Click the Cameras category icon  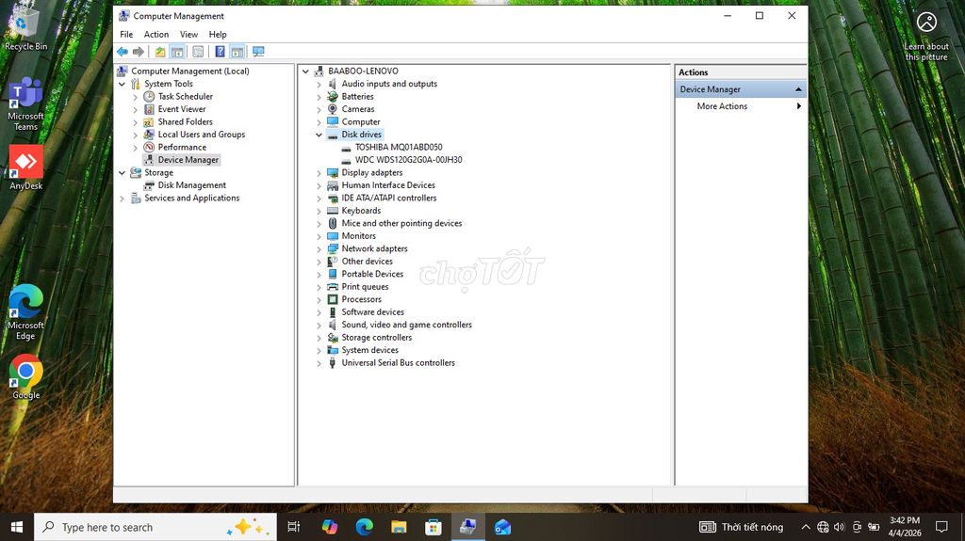[x=333, y=109]
